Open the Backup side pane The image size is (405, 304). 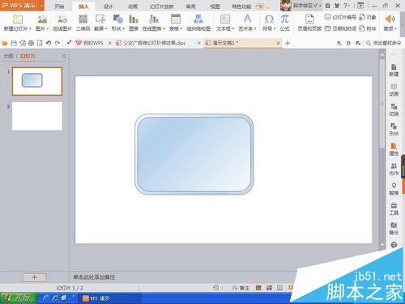(x=394, y=229)
